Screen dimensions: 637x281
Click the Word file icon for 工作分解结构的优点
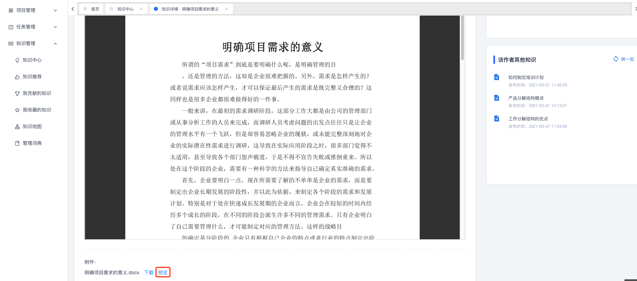click(497, 119)
